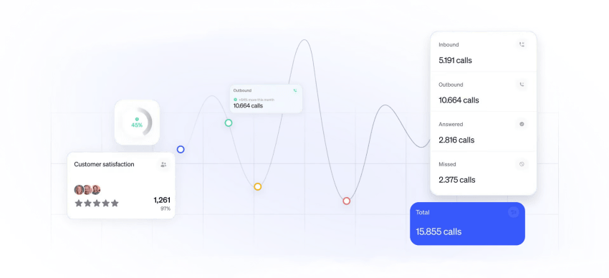Click the Outbound phone icon in list panel
The image size is (609, 278).
(522, 85)
